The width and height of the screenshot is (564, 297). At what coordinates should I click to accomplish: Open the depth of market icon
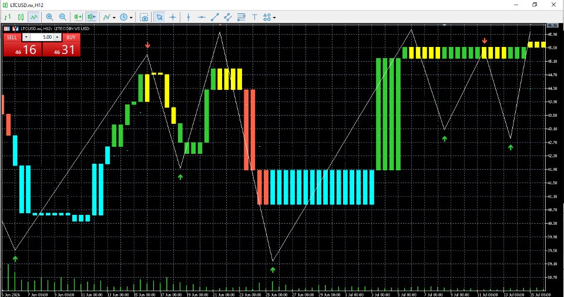pyautogui.click(x=15, y=28)
